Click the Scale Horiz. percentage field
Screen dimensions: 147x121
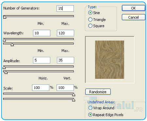(x=41, y=88)
